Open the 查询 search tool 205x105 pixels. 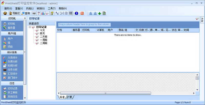click(x=26, y=13)
